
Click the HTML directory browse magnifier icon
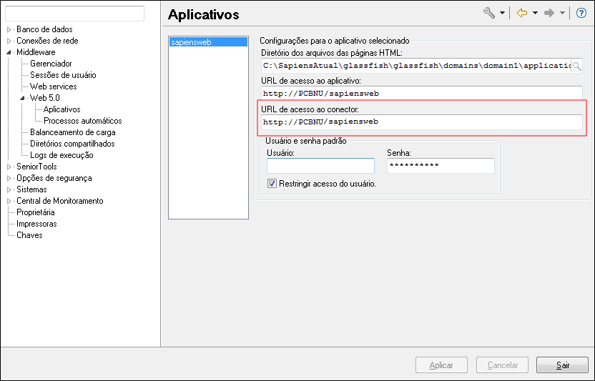tap(576, 66)
